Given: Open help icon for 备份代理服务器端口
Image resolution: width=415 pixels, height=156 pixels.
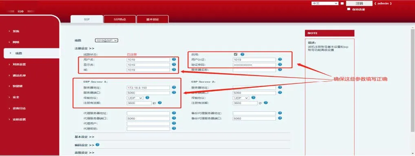Looking at the screenshot, I should [x=280, y=118].
